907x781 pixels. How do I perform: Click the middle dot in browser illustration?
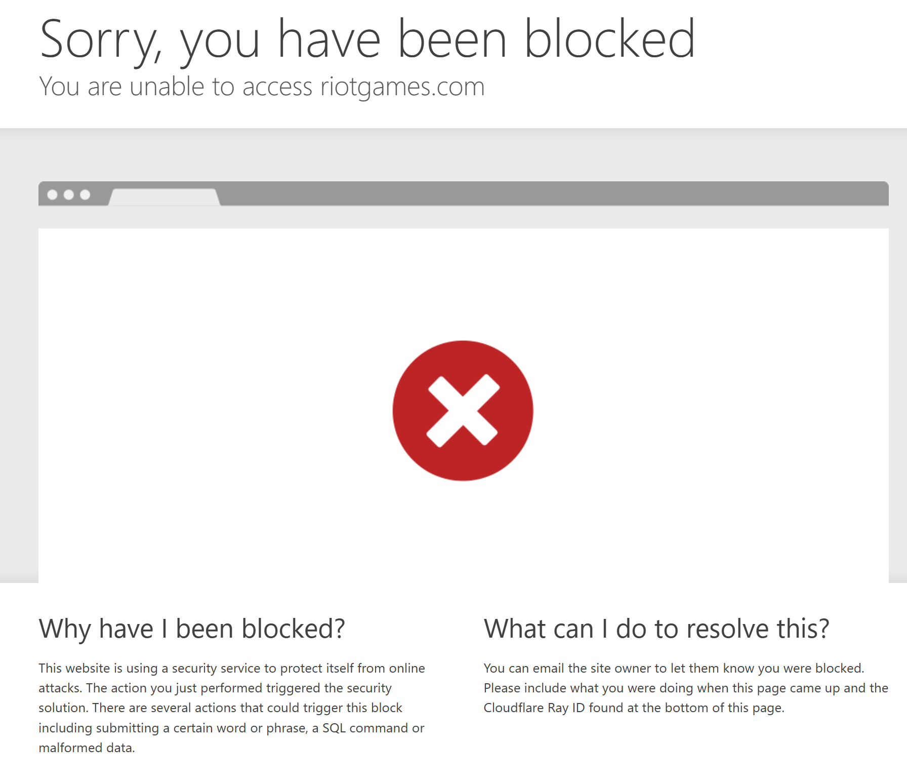click(69, 194)
